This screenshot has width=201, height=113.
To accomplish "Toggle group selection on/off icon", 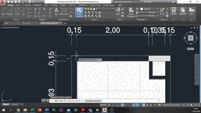I will tap(167, 16).
